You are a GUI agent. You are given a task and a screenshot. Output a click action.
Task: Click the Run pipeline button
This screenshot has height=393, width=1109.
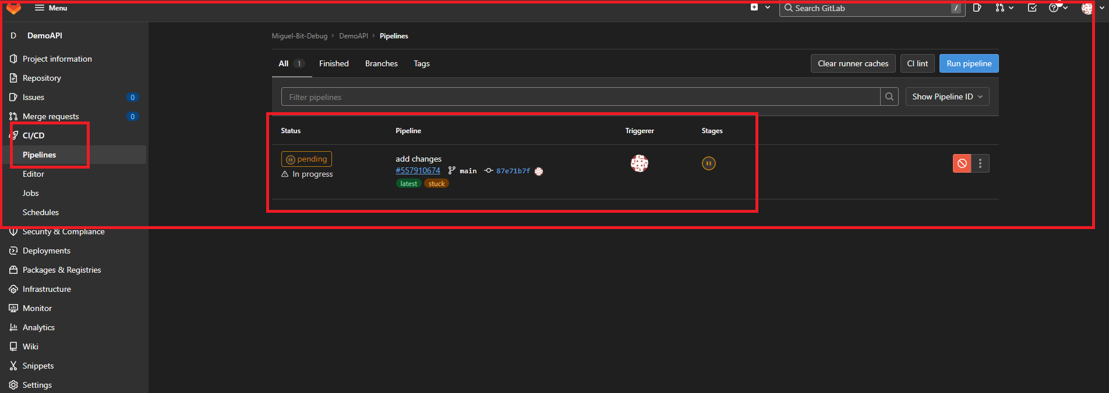click(x=969, y=63)
